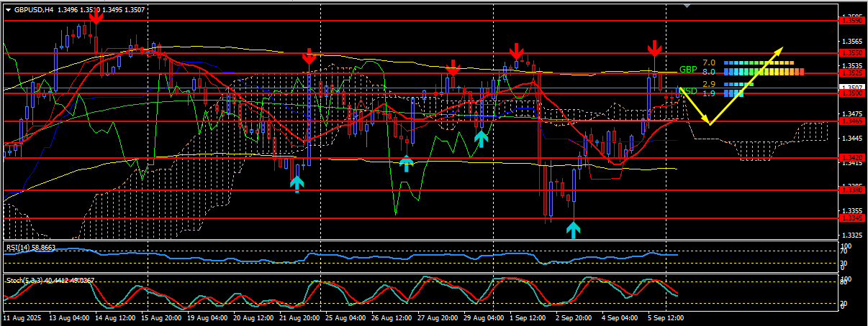Select the red sell arrow above the 27 Aug 20:00 candles
This screenshot has height=326, width=868.
(452, 68)
